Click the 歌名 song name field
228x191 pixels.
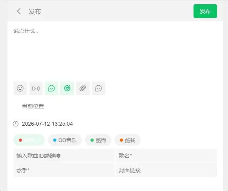166,156
